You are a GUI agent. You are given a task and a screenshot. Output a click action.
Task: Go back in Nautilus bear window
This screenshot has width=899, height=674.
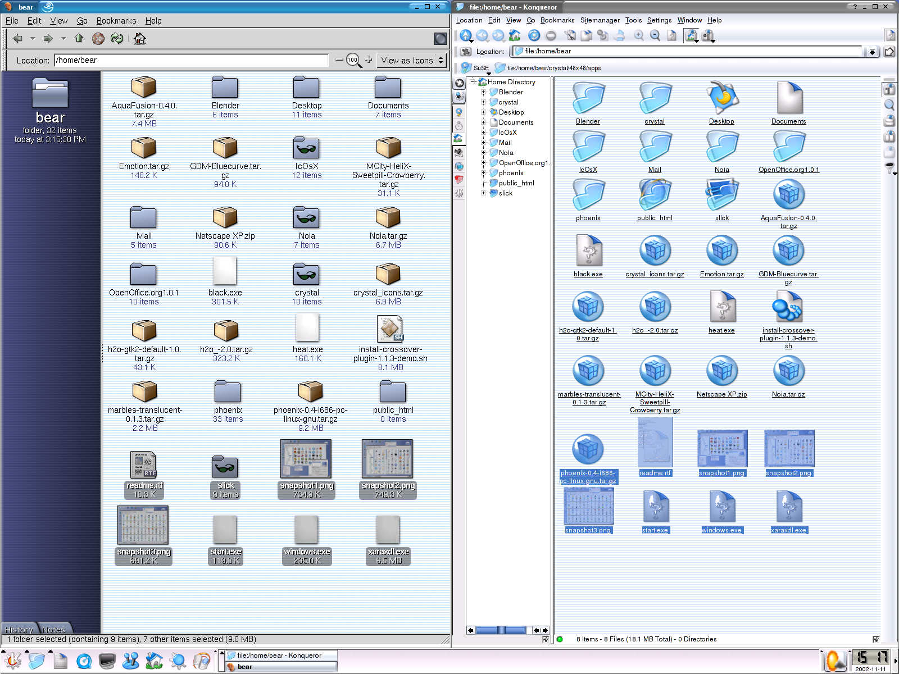click(x=17, y=38)
